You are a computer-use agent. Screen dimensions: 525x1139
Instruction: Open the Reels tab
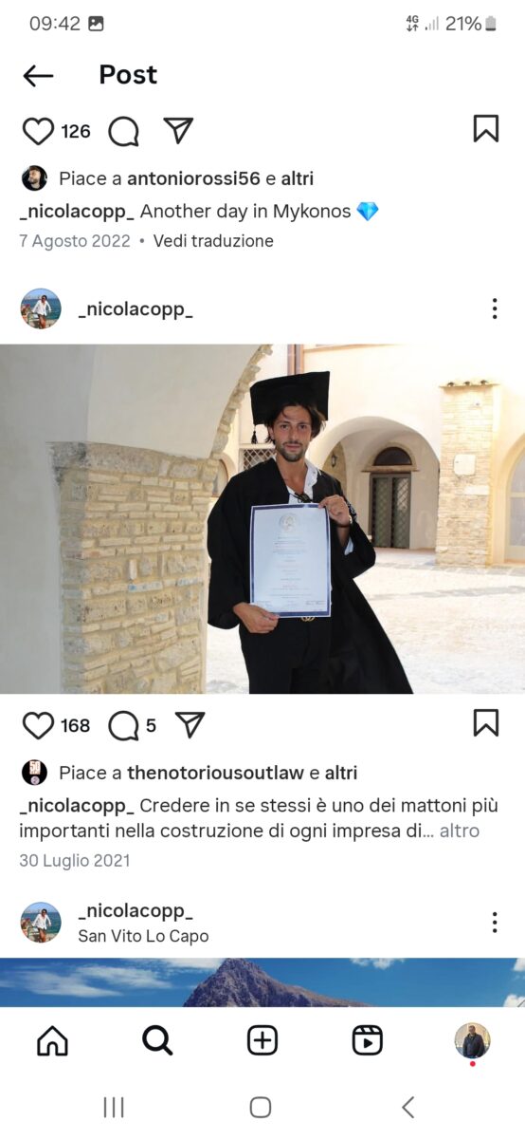(367, 1041)
